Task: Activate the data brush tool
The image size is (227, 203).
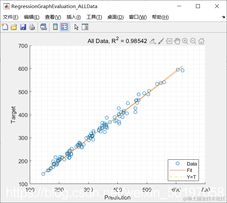Action: pyautogui.click(x=161, y=41)
